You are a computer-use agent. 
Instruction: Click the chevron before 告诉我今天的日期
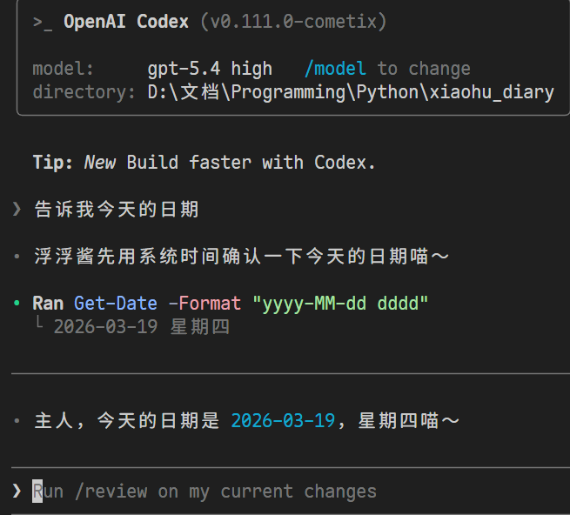coord(17,209)
